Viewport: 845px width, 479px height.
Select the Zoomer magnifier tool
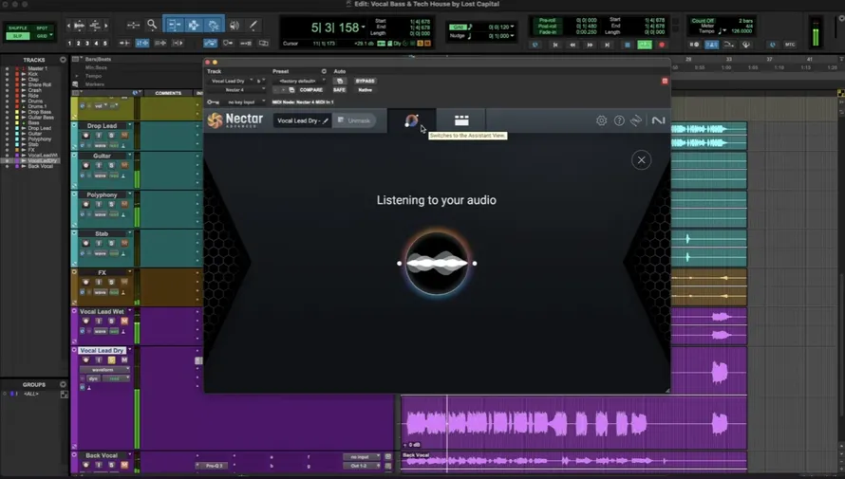pos(152,25)
